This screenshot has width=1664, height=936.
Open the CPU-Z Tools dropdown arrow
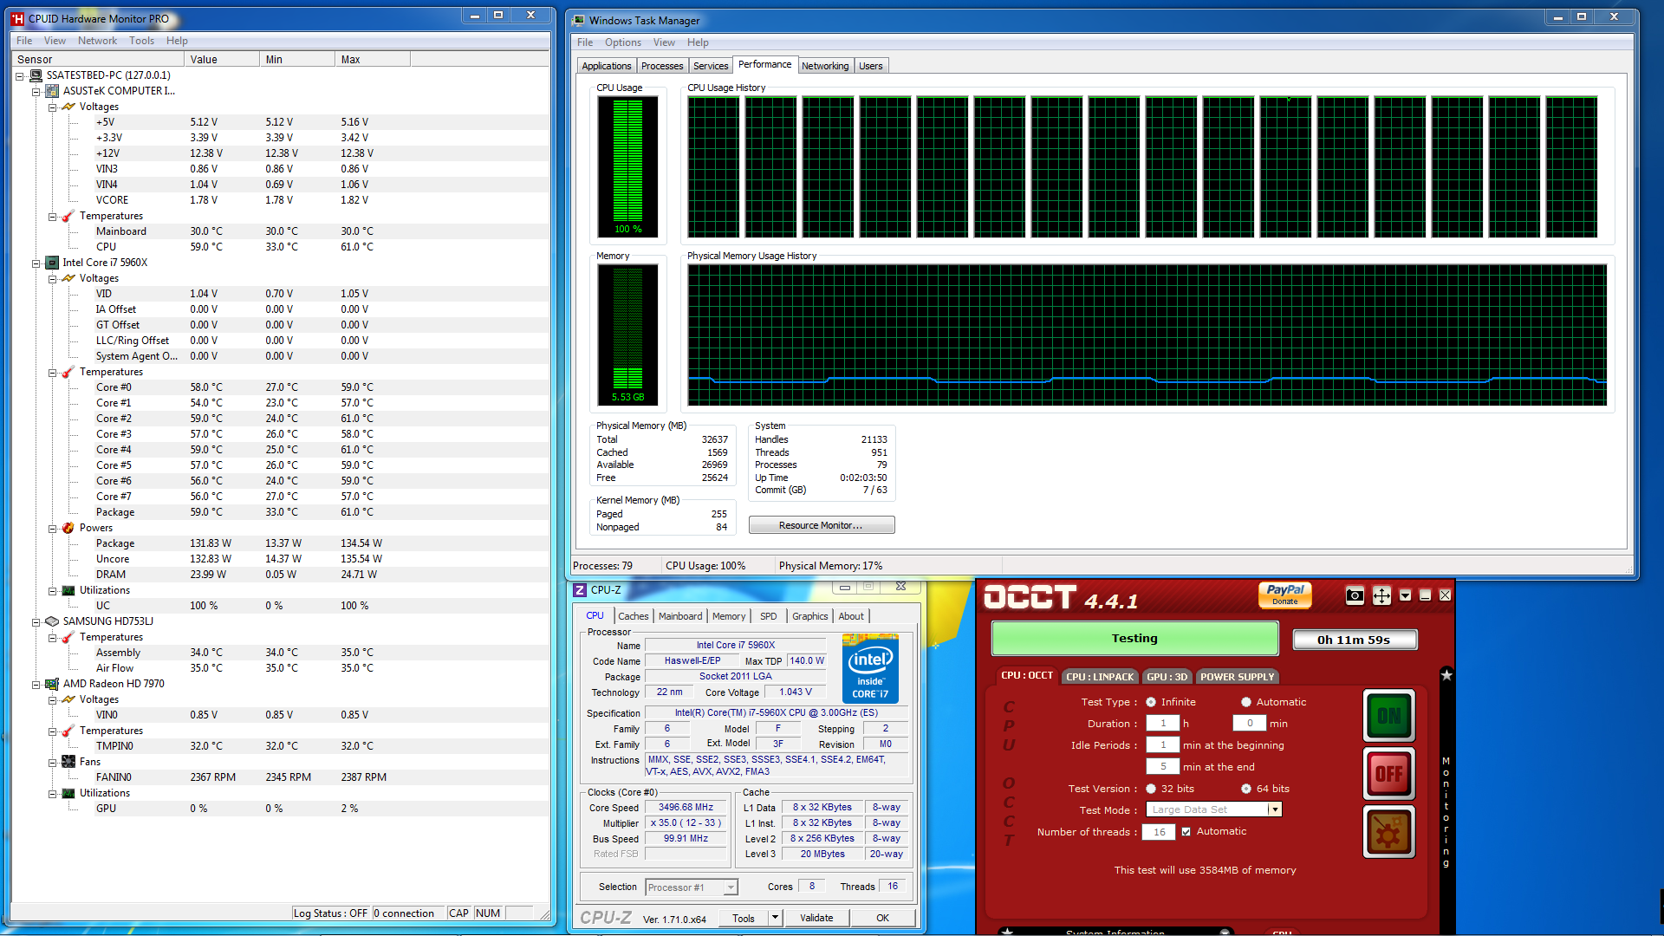(775, 918)
